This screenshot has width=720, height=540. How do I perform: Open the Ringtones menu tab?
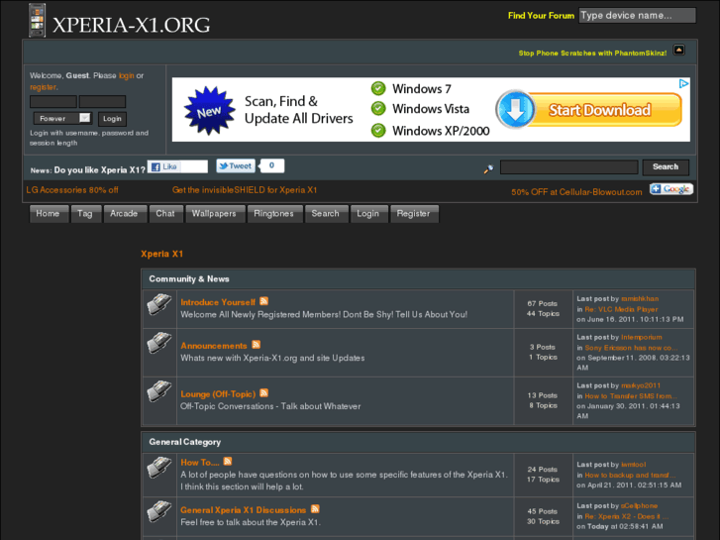(273, 214)
